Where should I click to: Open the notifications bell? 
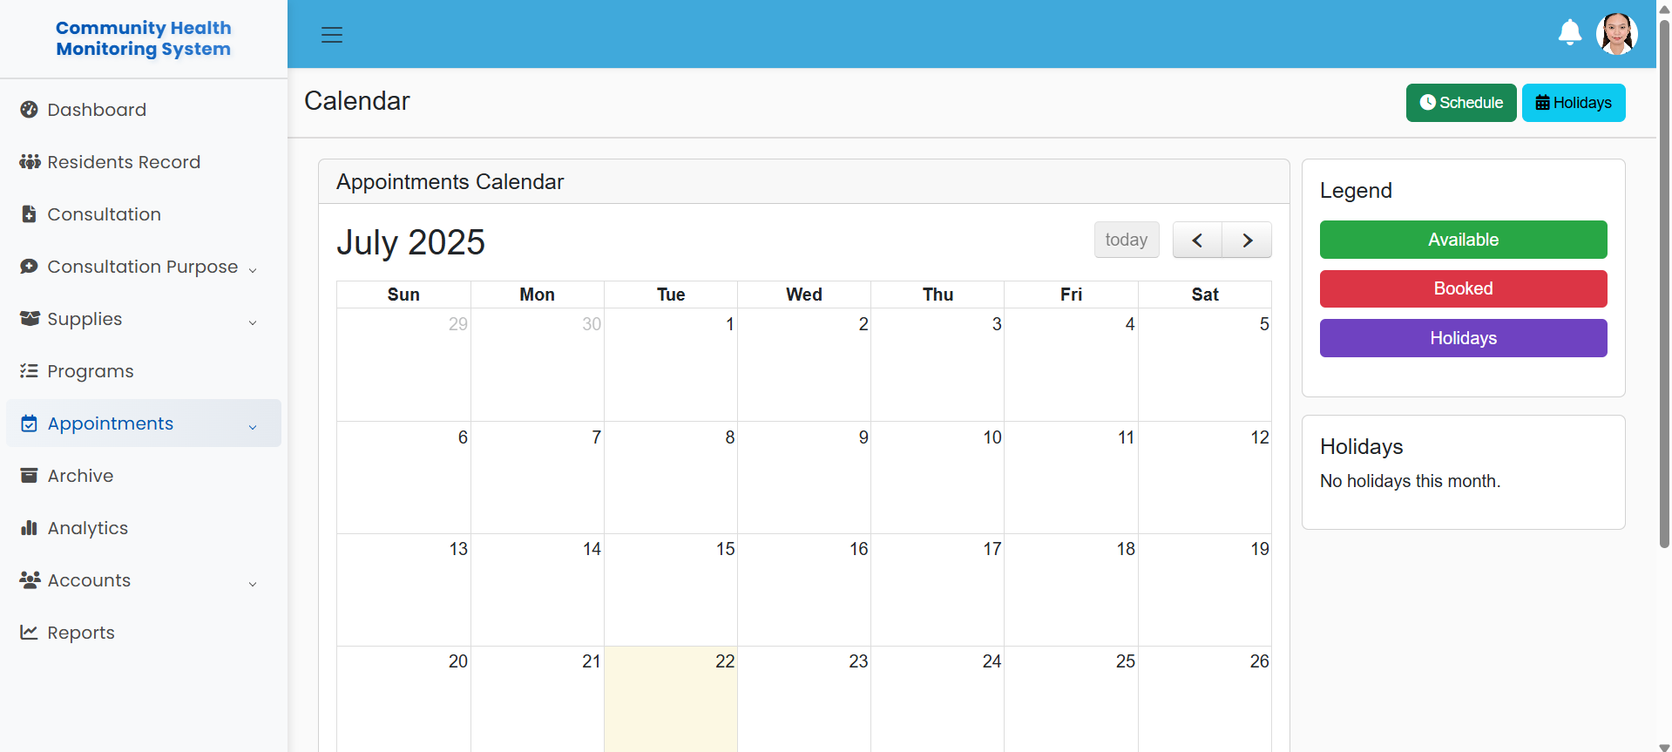(1569, 33)
